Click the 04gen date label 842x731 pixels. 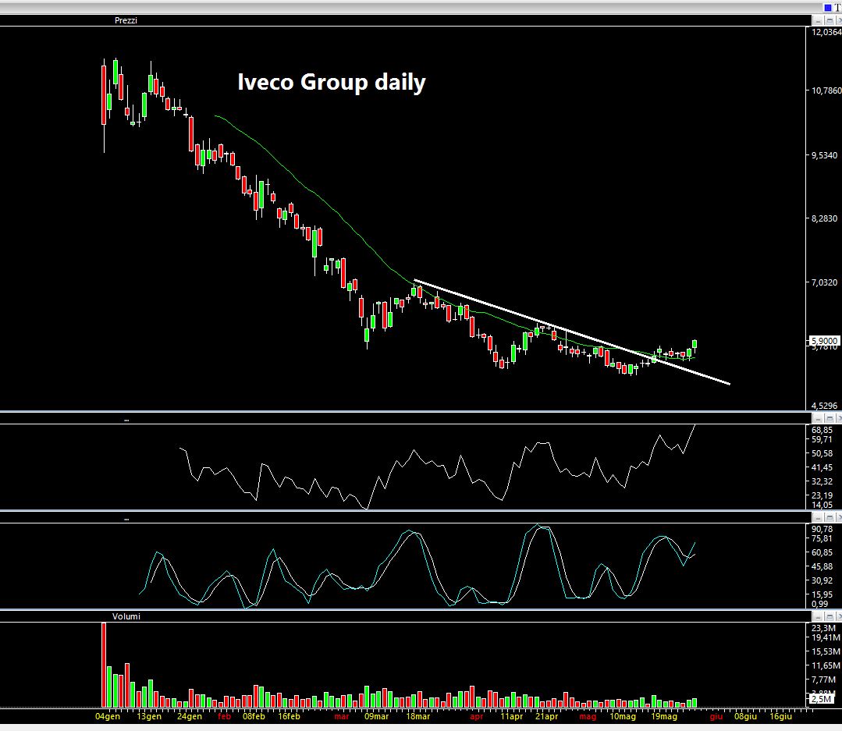tap(108, 716)
